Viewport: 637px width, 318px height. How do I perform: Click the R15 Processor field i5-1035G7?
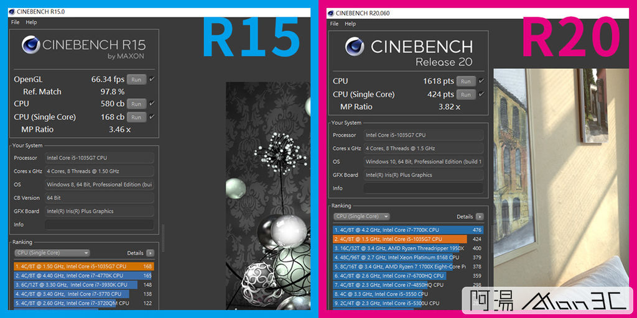[x=100, y=158]
